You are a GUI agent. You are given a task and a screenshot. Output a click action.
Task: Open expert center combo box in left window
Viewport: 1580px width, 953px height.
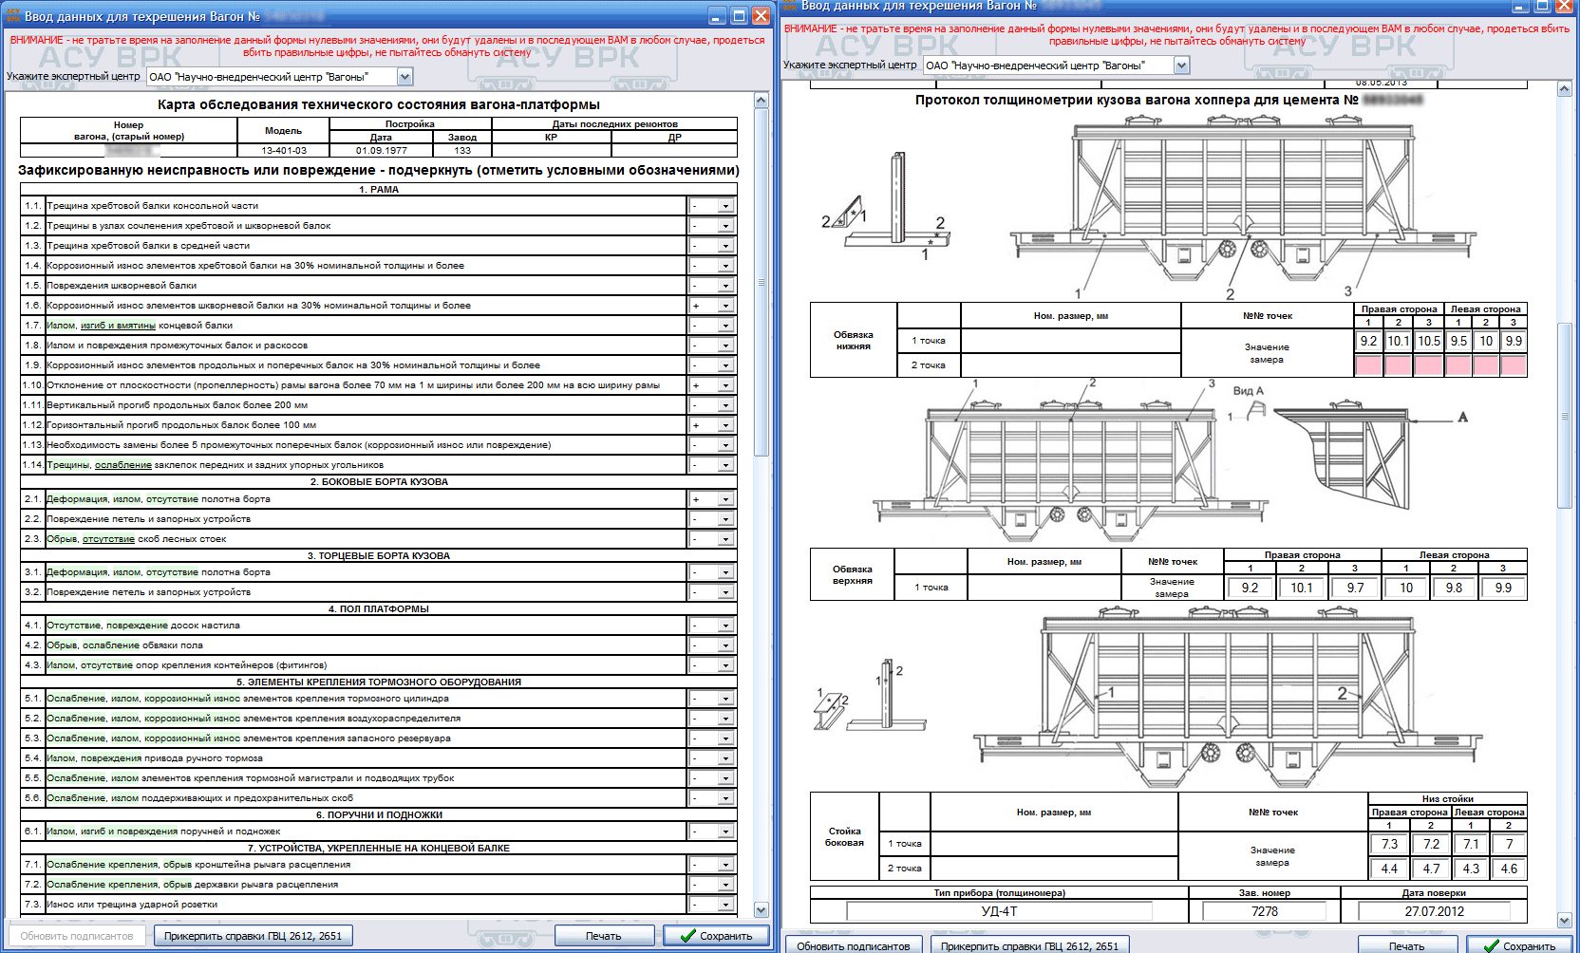pos(404,77)
